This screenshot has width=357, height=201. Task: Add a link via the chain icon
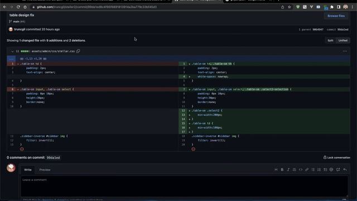(307, 170)
